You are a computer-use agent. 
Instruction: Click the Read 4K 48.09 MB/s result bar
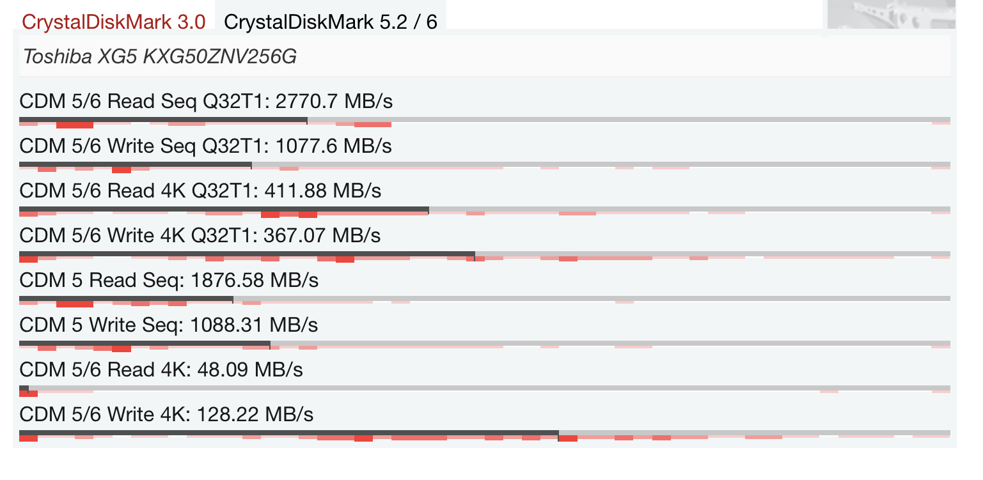(x=485, y=390)
